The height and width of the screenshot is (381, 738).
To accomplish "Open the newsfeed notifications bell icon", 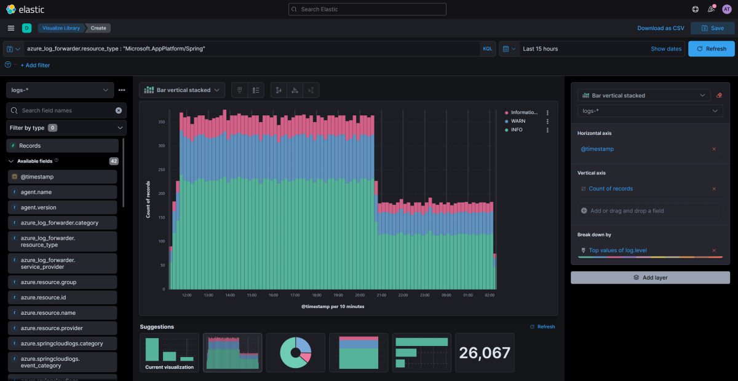I will click(712, 9).
